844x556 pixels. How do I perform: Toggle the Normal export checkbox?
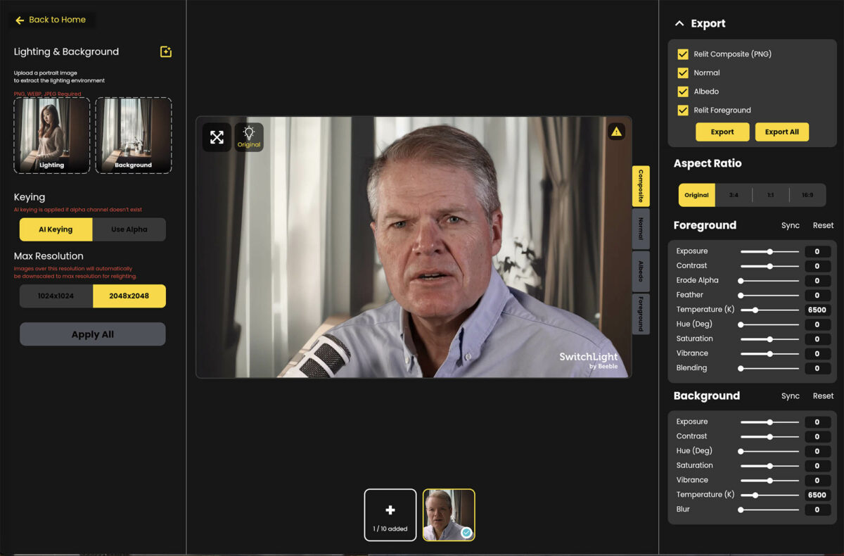[682, 72]
